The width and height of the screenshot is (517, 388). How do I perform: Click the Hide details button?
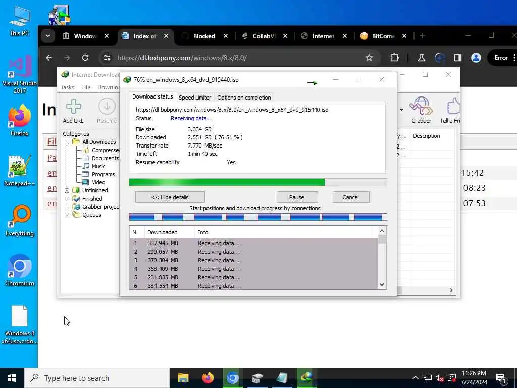pos(170,197)
